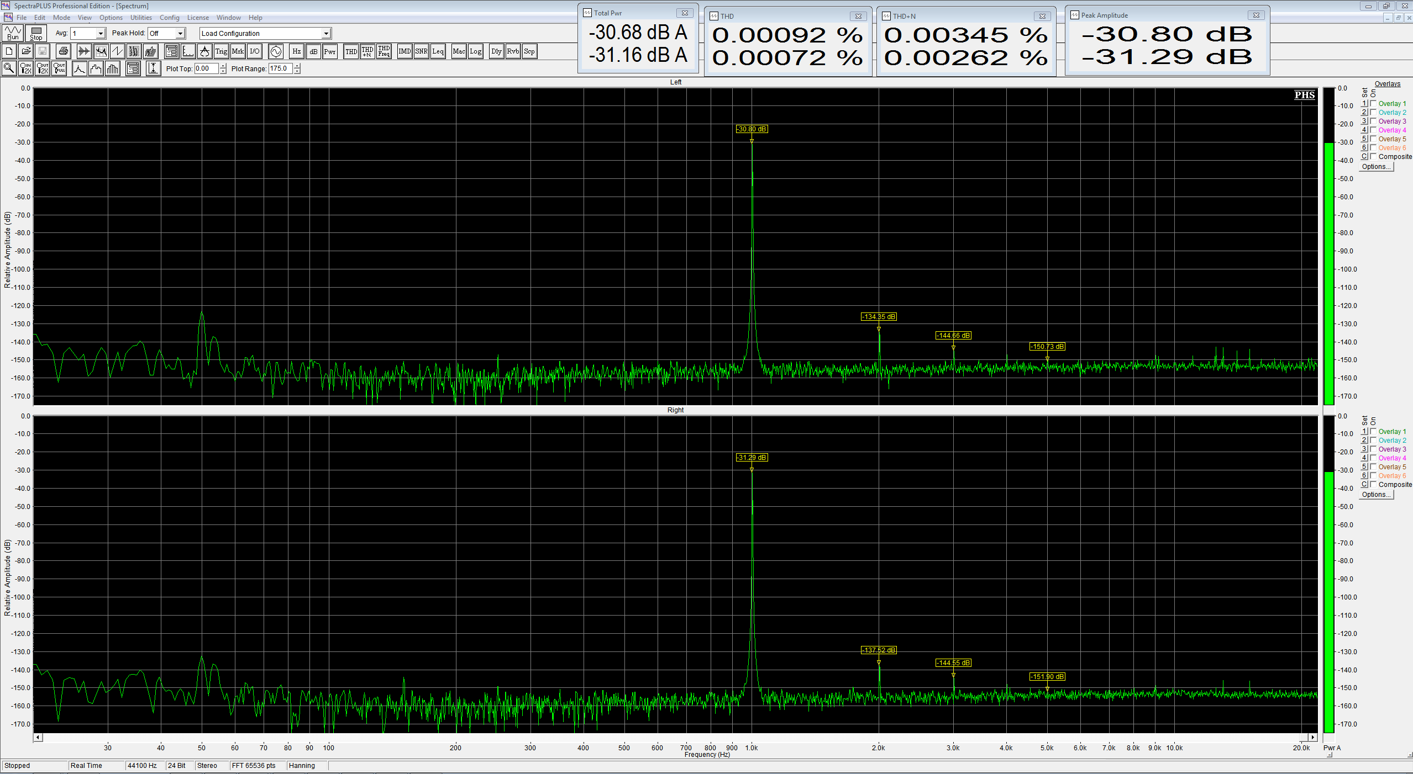Viewport: 1413px width, 774px height.
Task: Click the Plot Range input field
Action: 281,68
